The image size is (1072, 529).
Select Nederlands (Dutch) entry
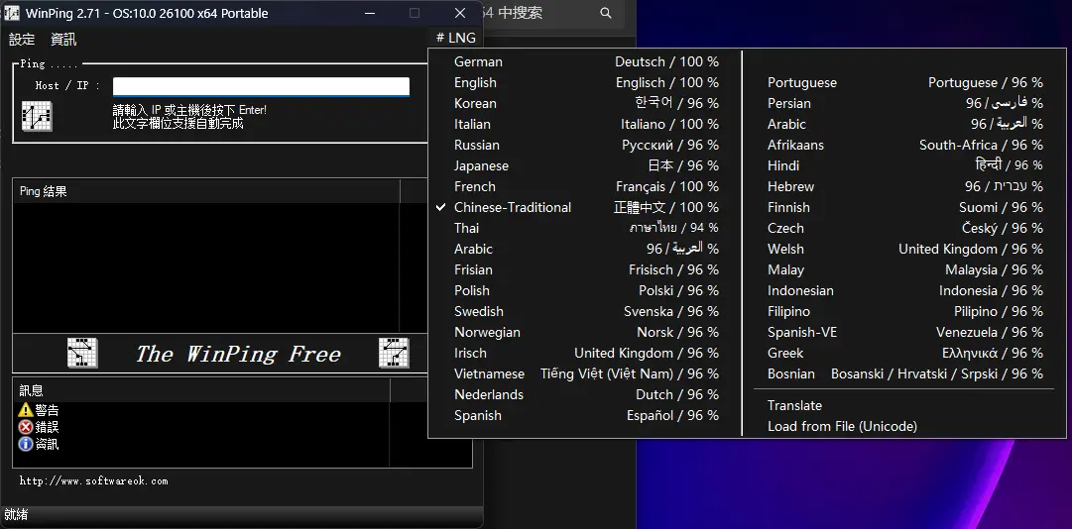click(x=586, y=395)
